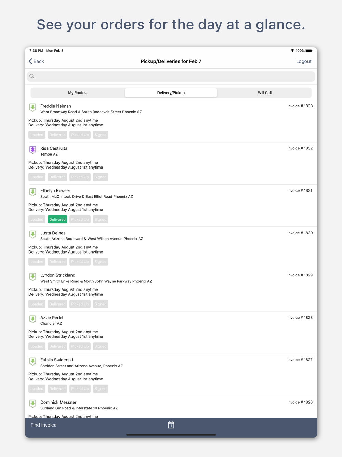Click Invoice # 1830 label
Viewport: 342px width, 457px height.
coord(300,233)
